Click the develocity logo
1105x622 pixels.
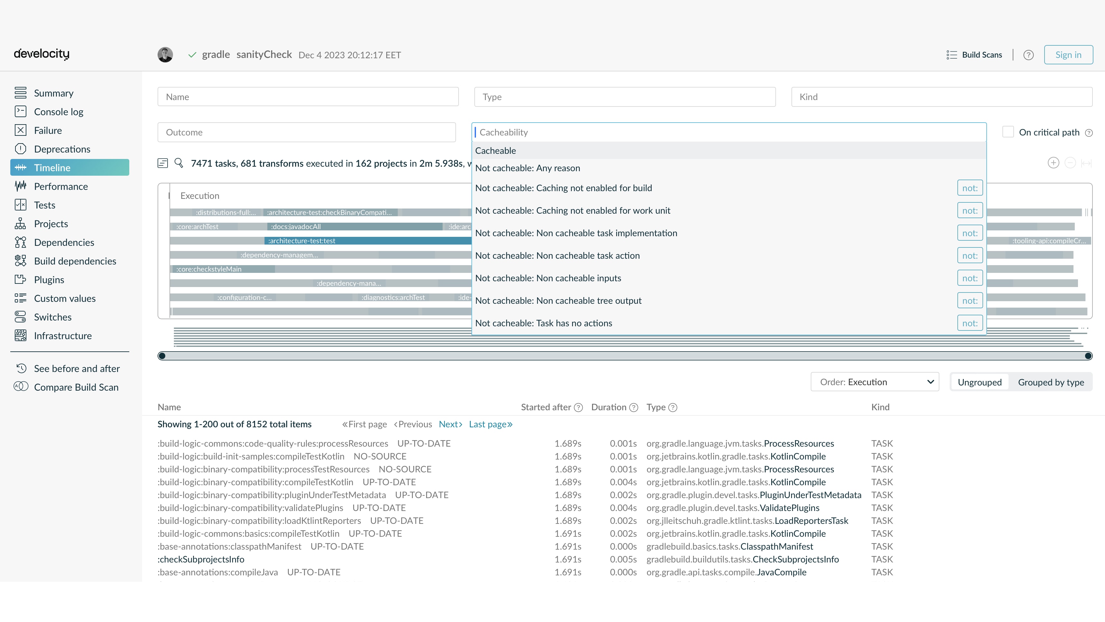(41, 54)
